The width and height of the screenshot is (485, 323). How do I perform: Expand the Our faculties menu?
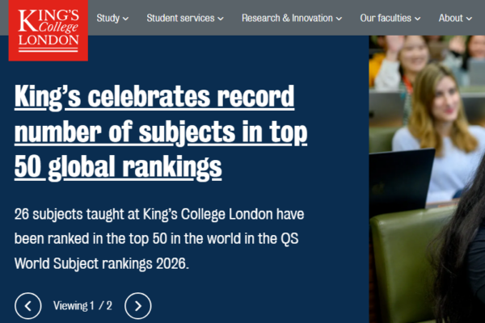tap(390, 19)
